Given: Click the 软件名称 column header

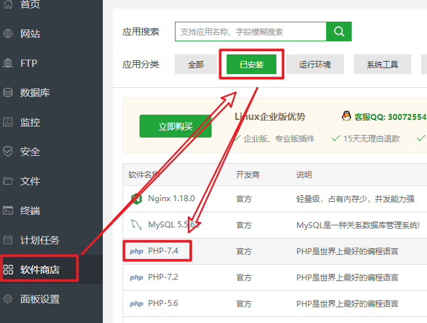Looking at the screenshot, I should point(144,174).
